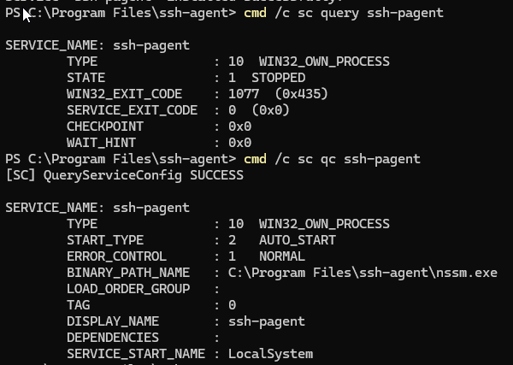This screenshot has height=365, width=513.
Task: Click the ERROR_CONTROL label
Action: [116, 256]
